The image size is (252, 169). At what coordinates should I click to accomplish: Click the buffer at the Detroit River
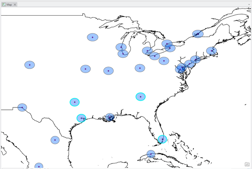[x=147, y=51]
